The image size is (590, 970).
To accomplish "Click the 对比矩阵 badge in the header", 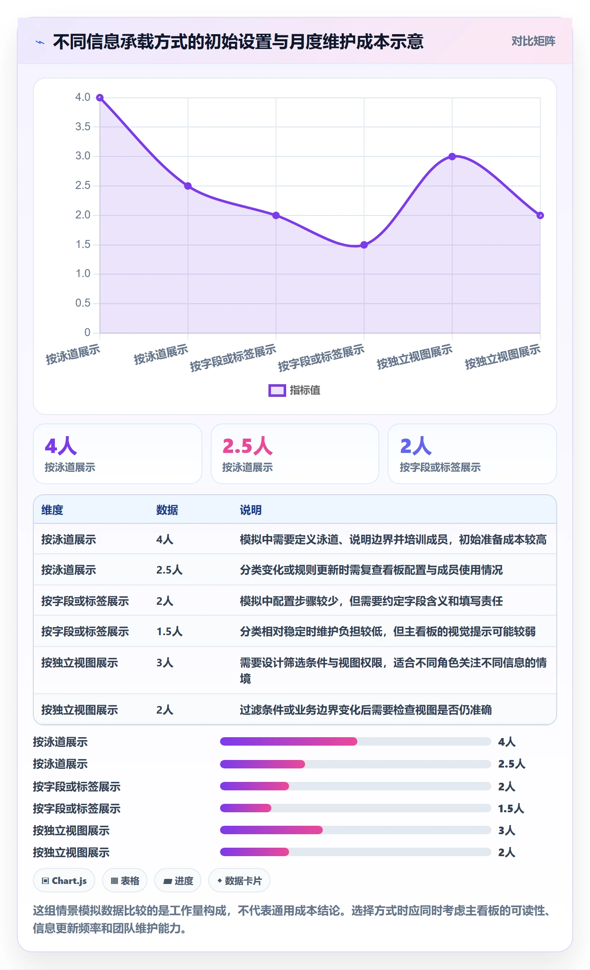I will point(533,41).
